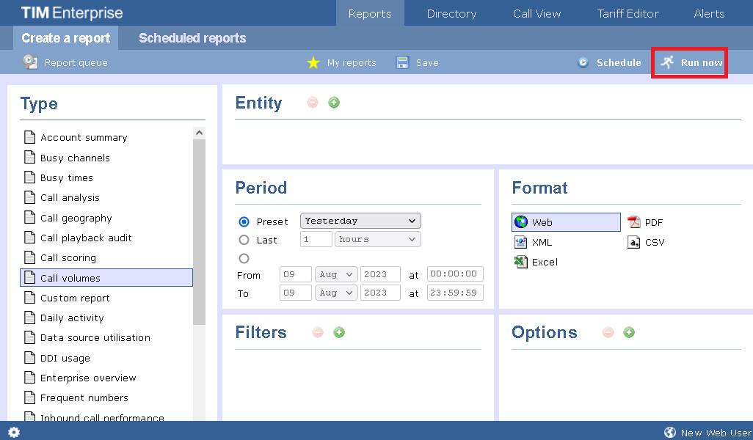Select the custom date range radio button
This screenshot has width=753, height=440.
244,258
